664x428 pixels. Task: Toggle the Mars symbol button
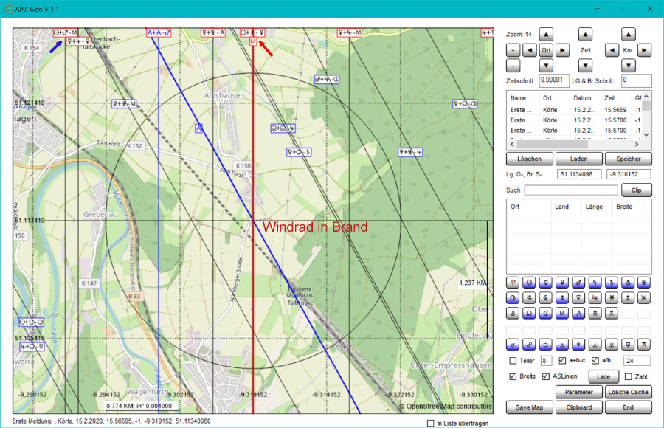point(579,283)
